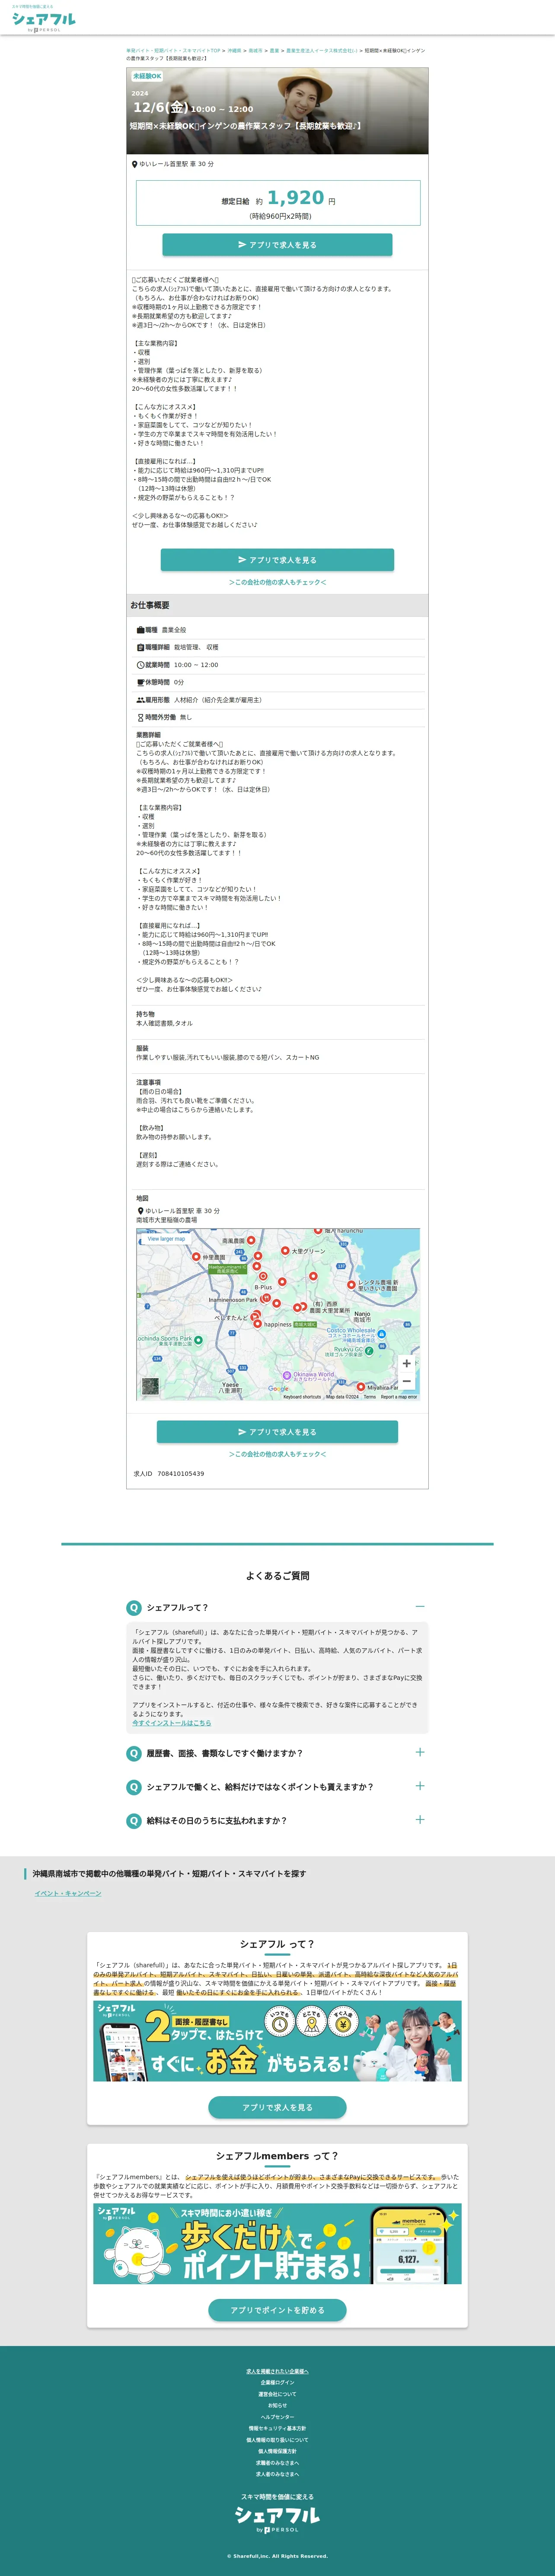
Task: Open the この会社の他の求人もチェック link above お仕事概要
Action: tap(277, 582)
